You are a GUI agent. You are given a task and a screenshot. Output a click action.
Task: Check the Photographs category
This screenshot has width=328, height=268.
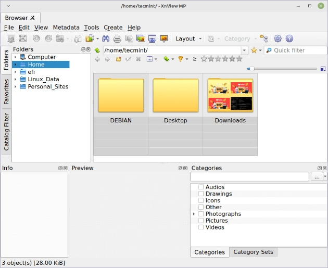click(x=201, y=214)
